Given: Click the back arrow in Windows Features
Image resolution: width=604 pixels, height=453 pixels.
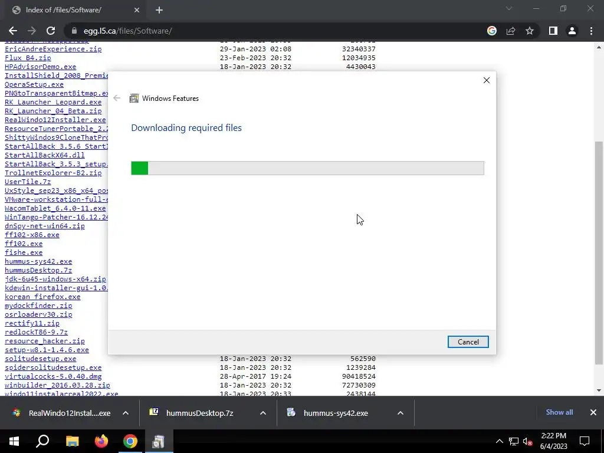Looking at the screenshot, I should 117,99.
